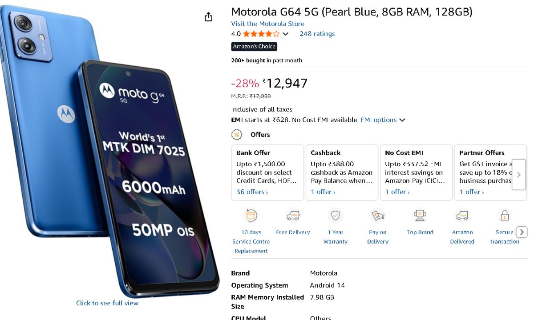The height and width of the screenshot is (320, 534).
Task: View 36 offers in Bank Offer card
Action: 252,192
